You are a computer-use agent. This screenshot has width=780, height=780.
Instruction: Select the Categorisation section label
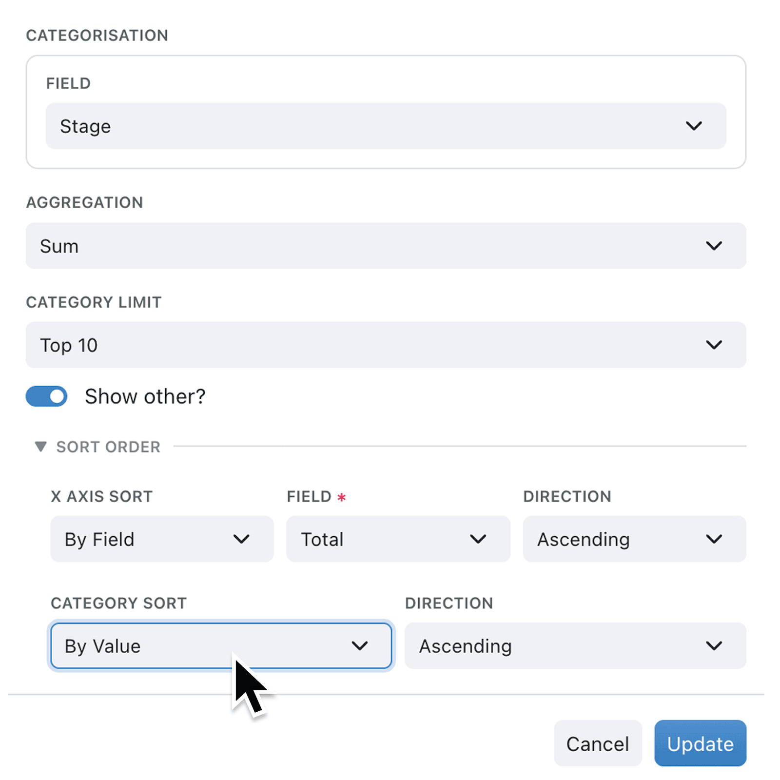[x=97, y=35]
